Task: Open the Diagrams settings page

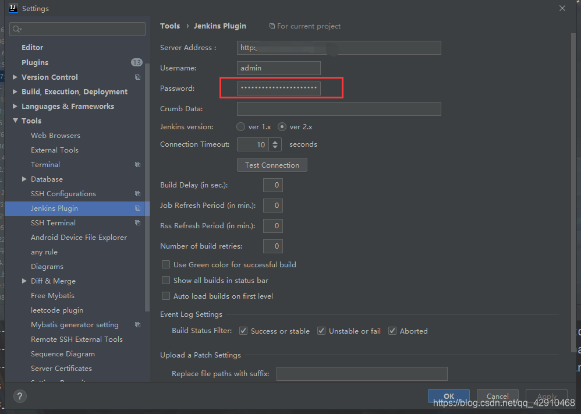Action: (47, 267)
